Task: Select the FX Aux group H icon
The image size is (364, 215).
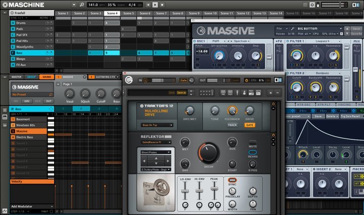Action: pos(13,65)
